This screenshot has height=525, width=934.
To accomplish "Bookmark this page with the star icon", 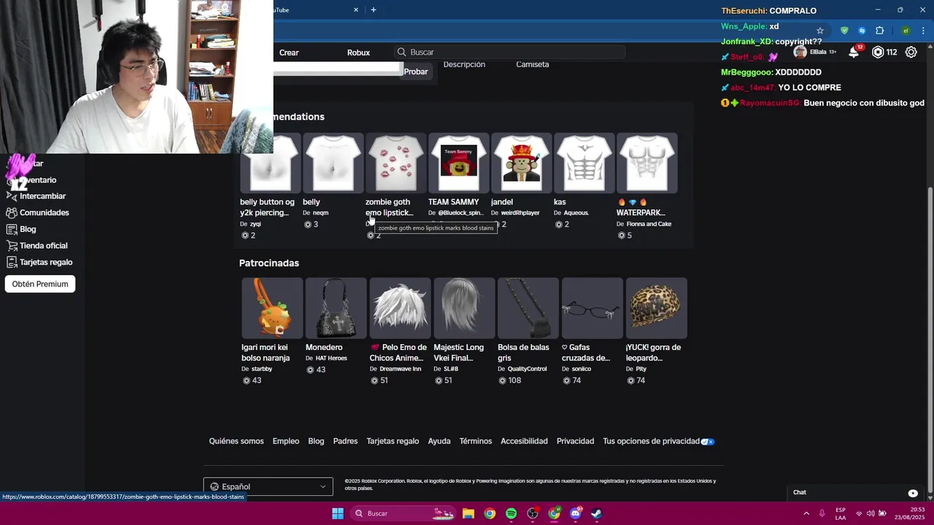I will coord(820,31).
